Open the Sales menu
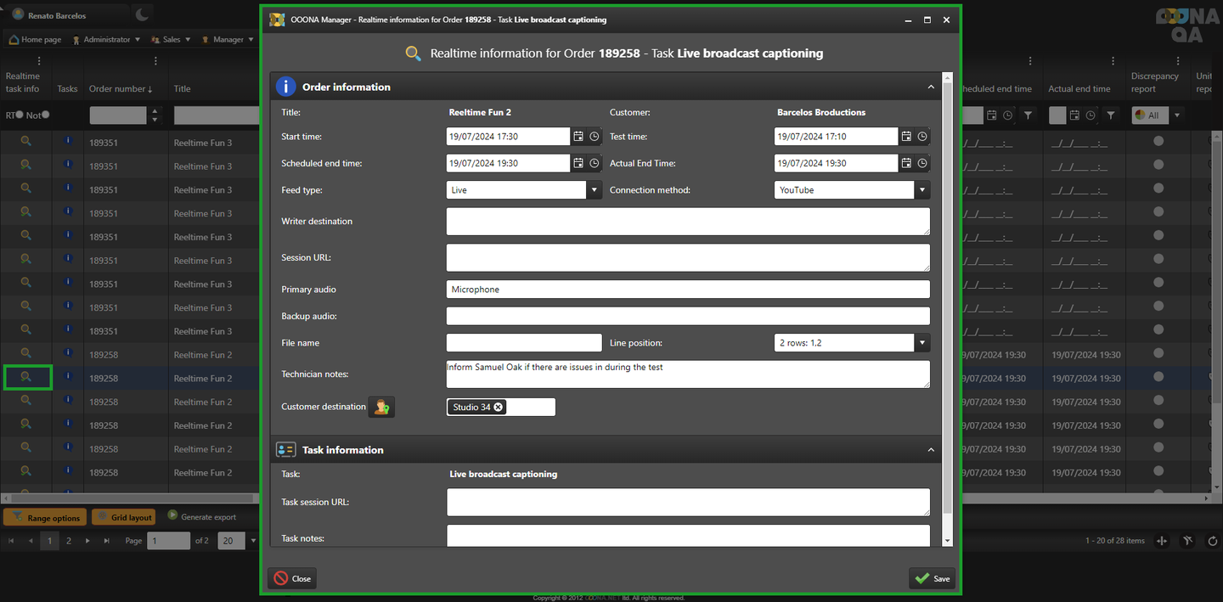 click(171, 39)
